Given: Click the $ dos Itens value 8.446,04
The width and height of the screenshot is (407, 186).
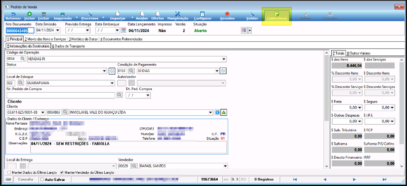Looking at the screenshot, I should click(346, 65).
